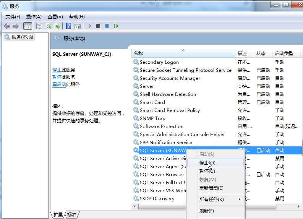303x219 pixels.
Task: Click the 暂停 this service link
Action: [57, 77]
